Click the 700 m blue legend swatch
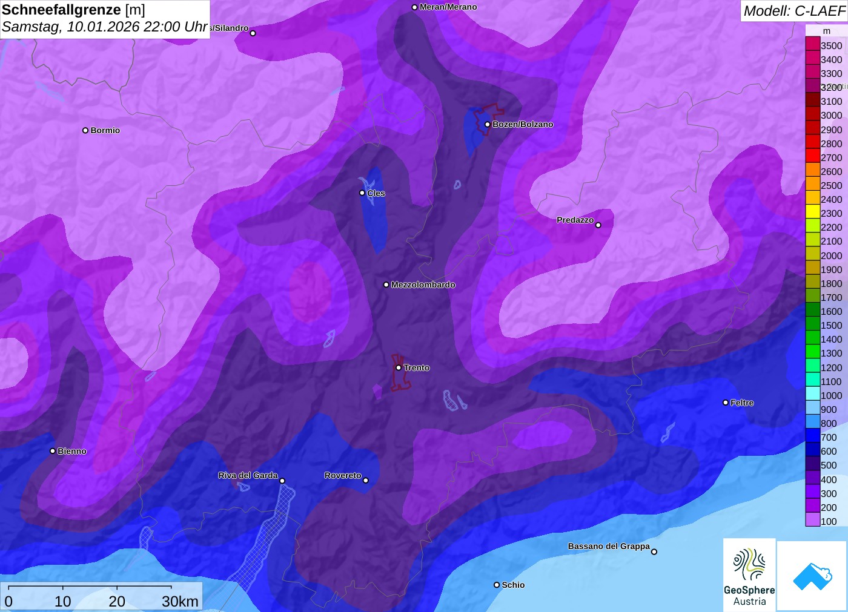This screenshot has height=612, width=848. point(813,435)
